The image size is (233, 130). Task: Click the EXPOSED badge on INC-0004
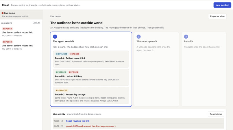[8, 29]
